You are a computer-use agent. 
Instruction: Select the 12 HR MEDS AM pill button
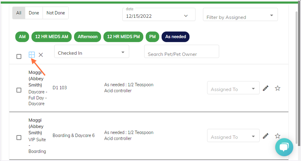pyautogui.click(x=52, y=37)
